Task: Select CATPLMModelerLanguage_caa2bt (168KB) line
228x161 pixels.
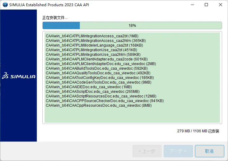Action: click(94, 45)
